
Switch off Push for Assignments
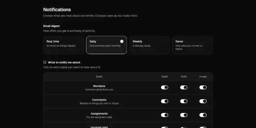[184, 115]
